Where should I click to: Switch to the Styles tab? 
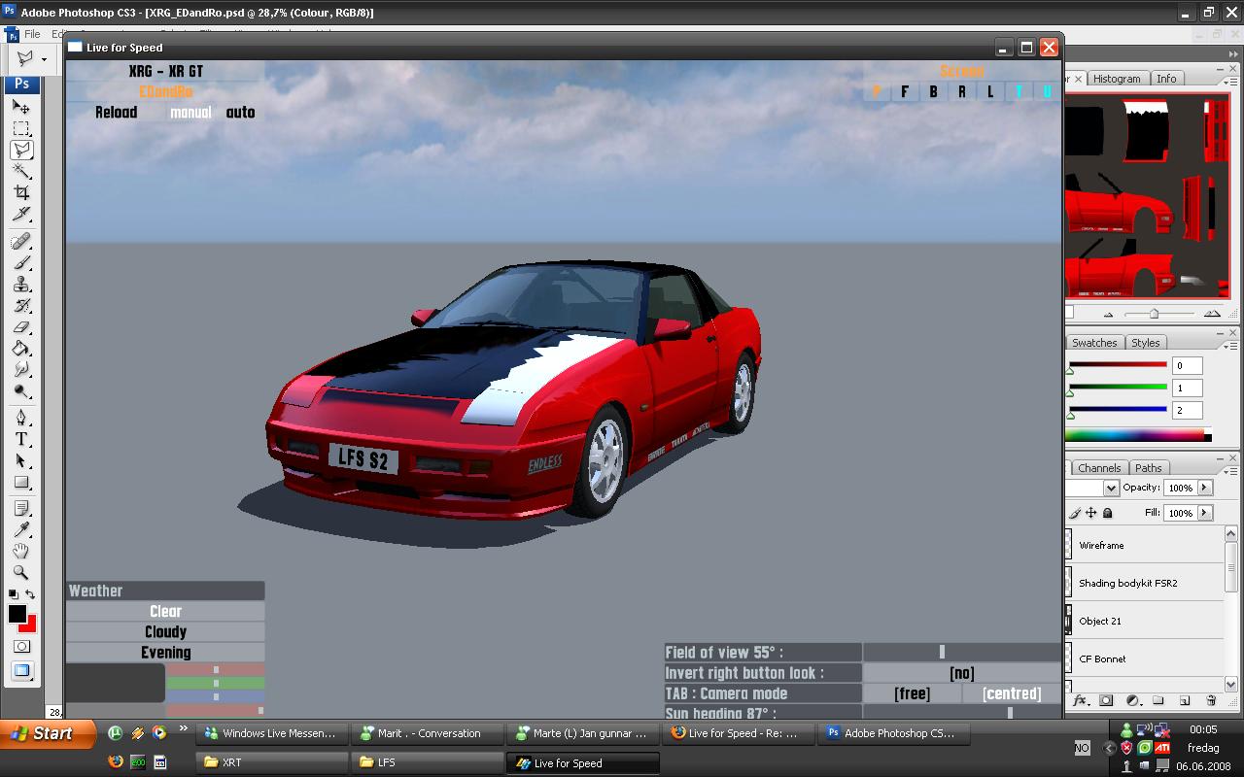coord(1145,343)
